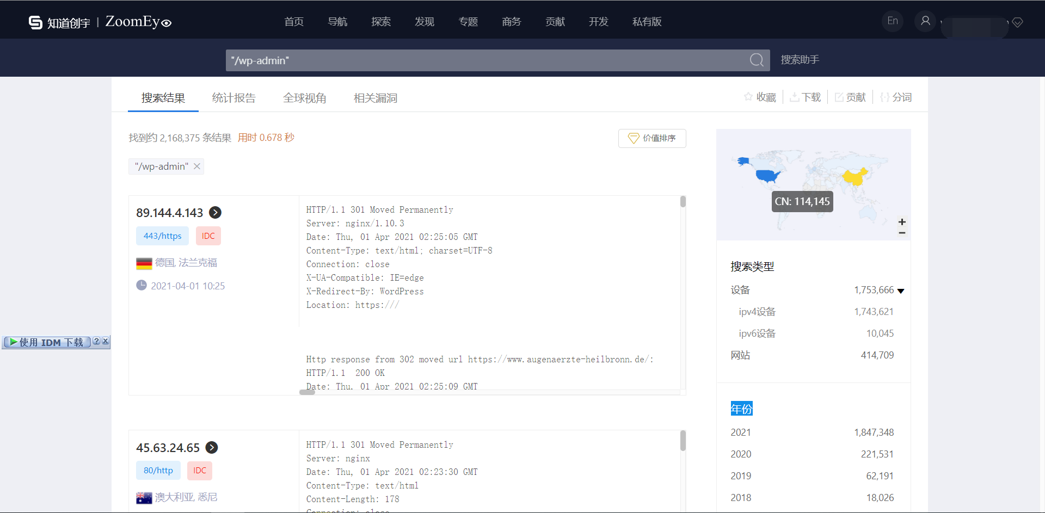Open IP address 89.144.4.143
1045x513 pixels.
tap(170, 213)
